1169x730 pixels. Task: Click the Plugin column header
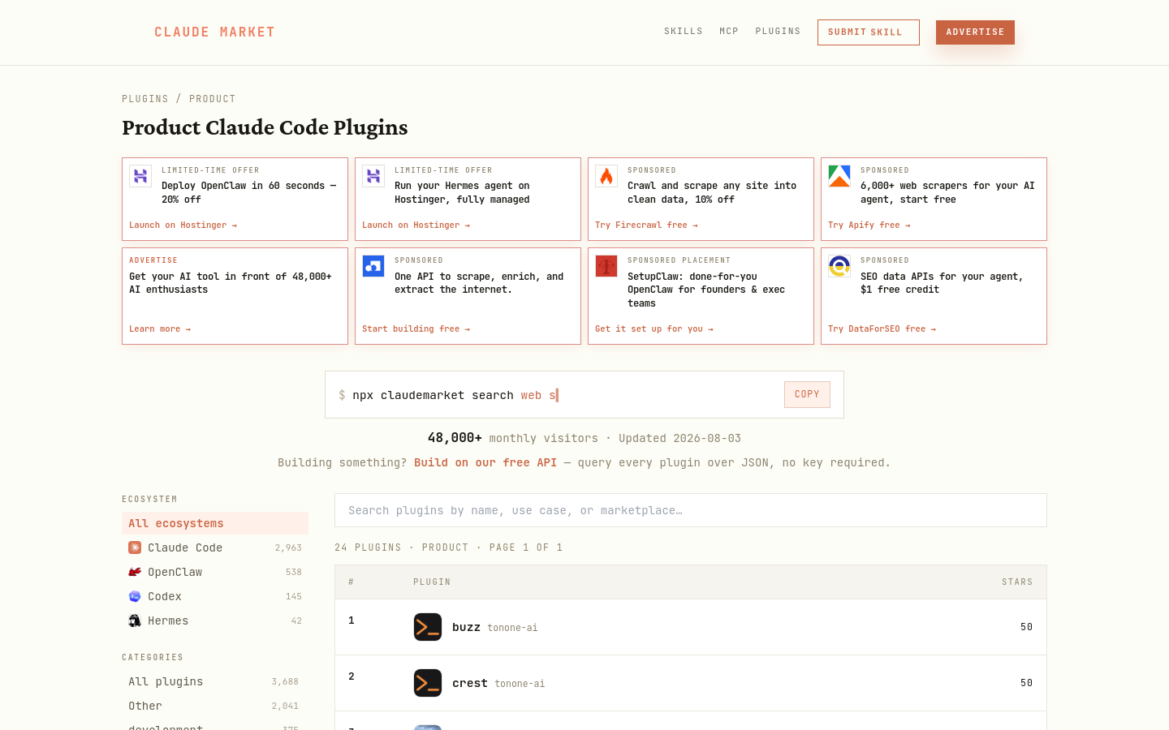[x=432, y=582]
